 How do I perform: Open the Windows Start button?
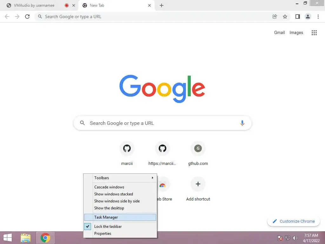pyautogui.click(x=8, y=238)
